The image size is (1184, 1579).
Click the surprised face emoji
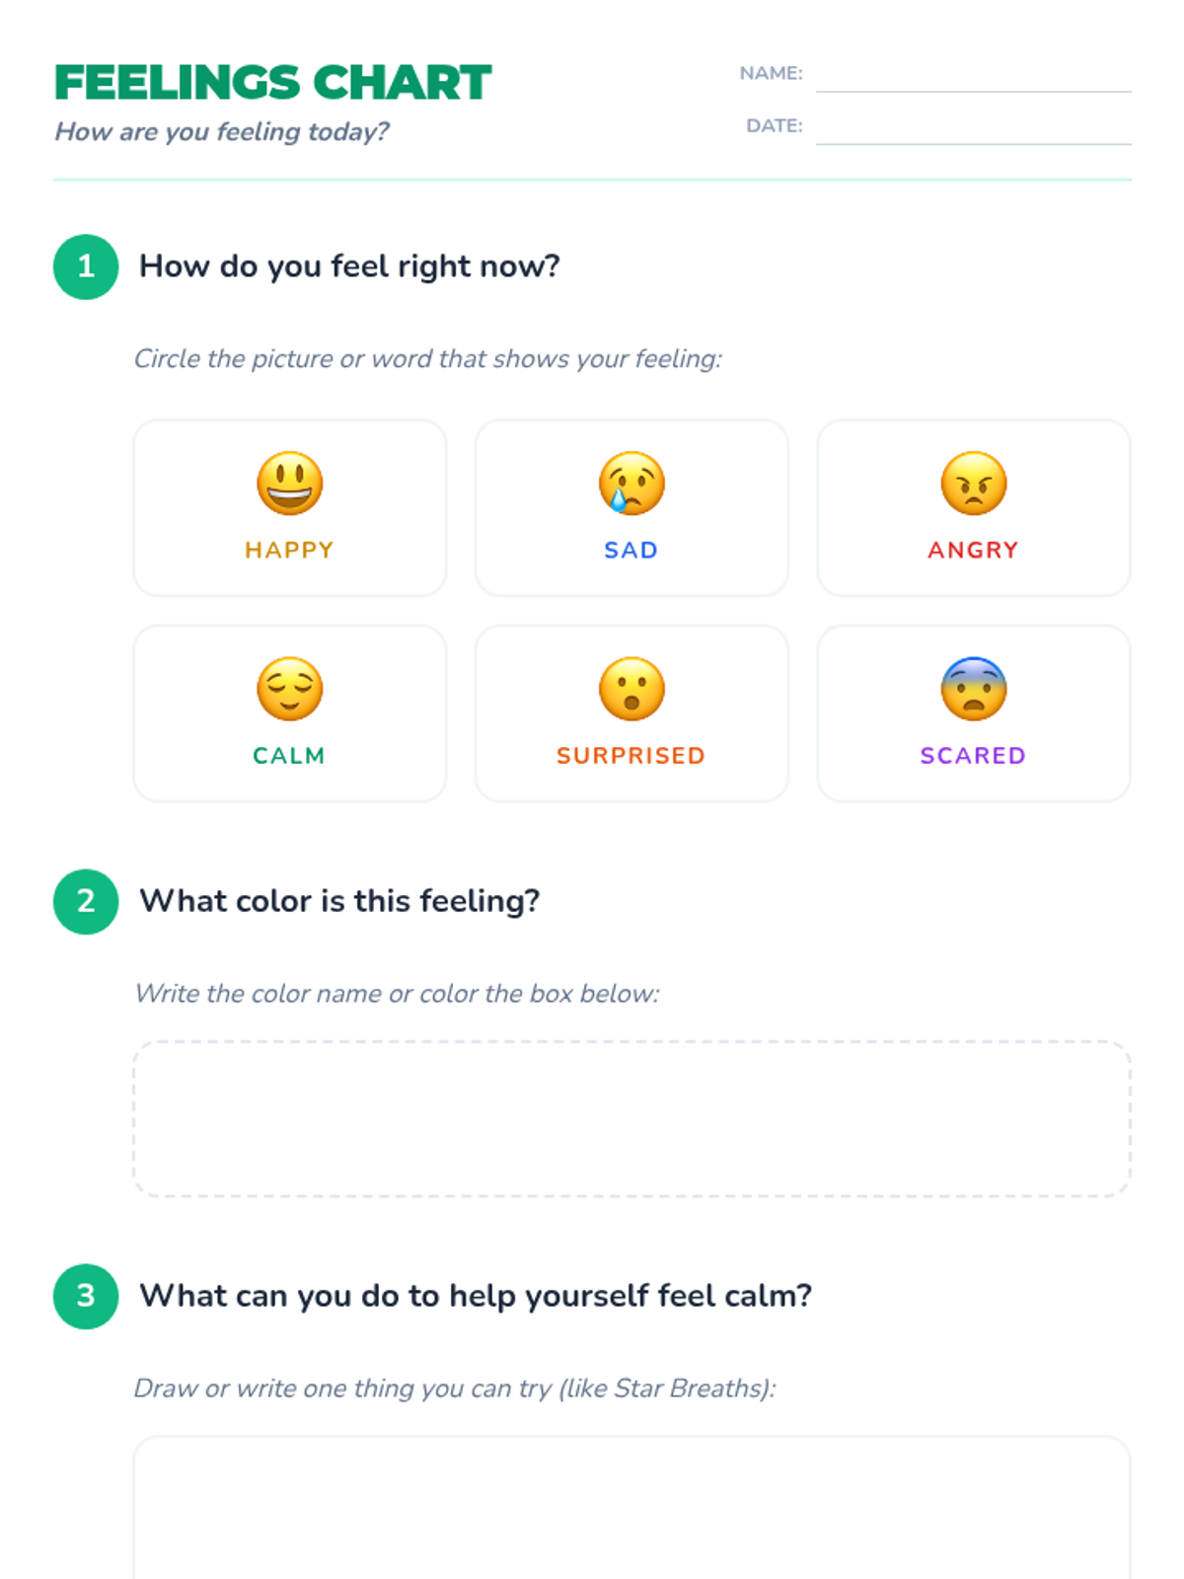point(631,689)
